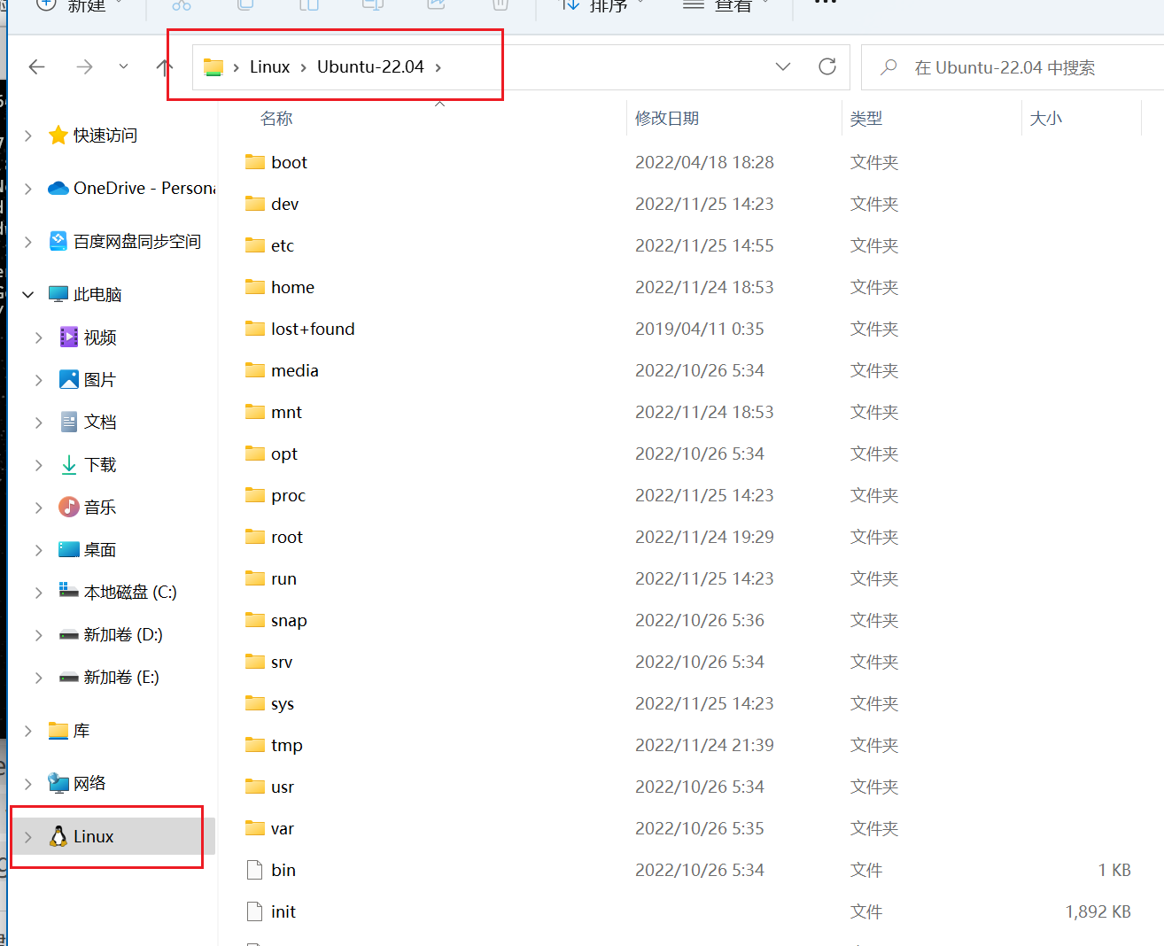This screenshot has width=1164, height=946.
Task: Select the etc folder
Action: (282, 245)
